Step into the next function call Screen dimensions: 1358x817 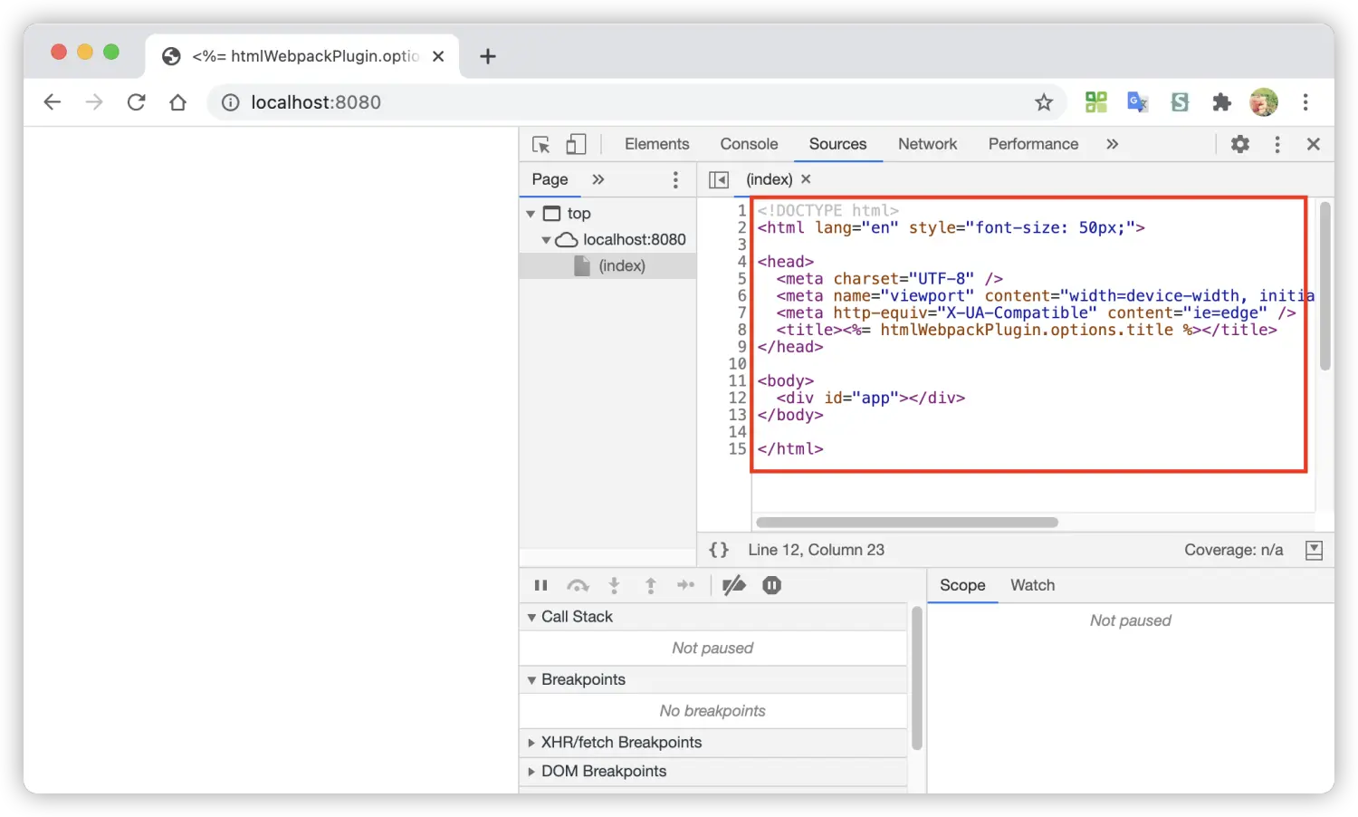(x=614, y=585)
